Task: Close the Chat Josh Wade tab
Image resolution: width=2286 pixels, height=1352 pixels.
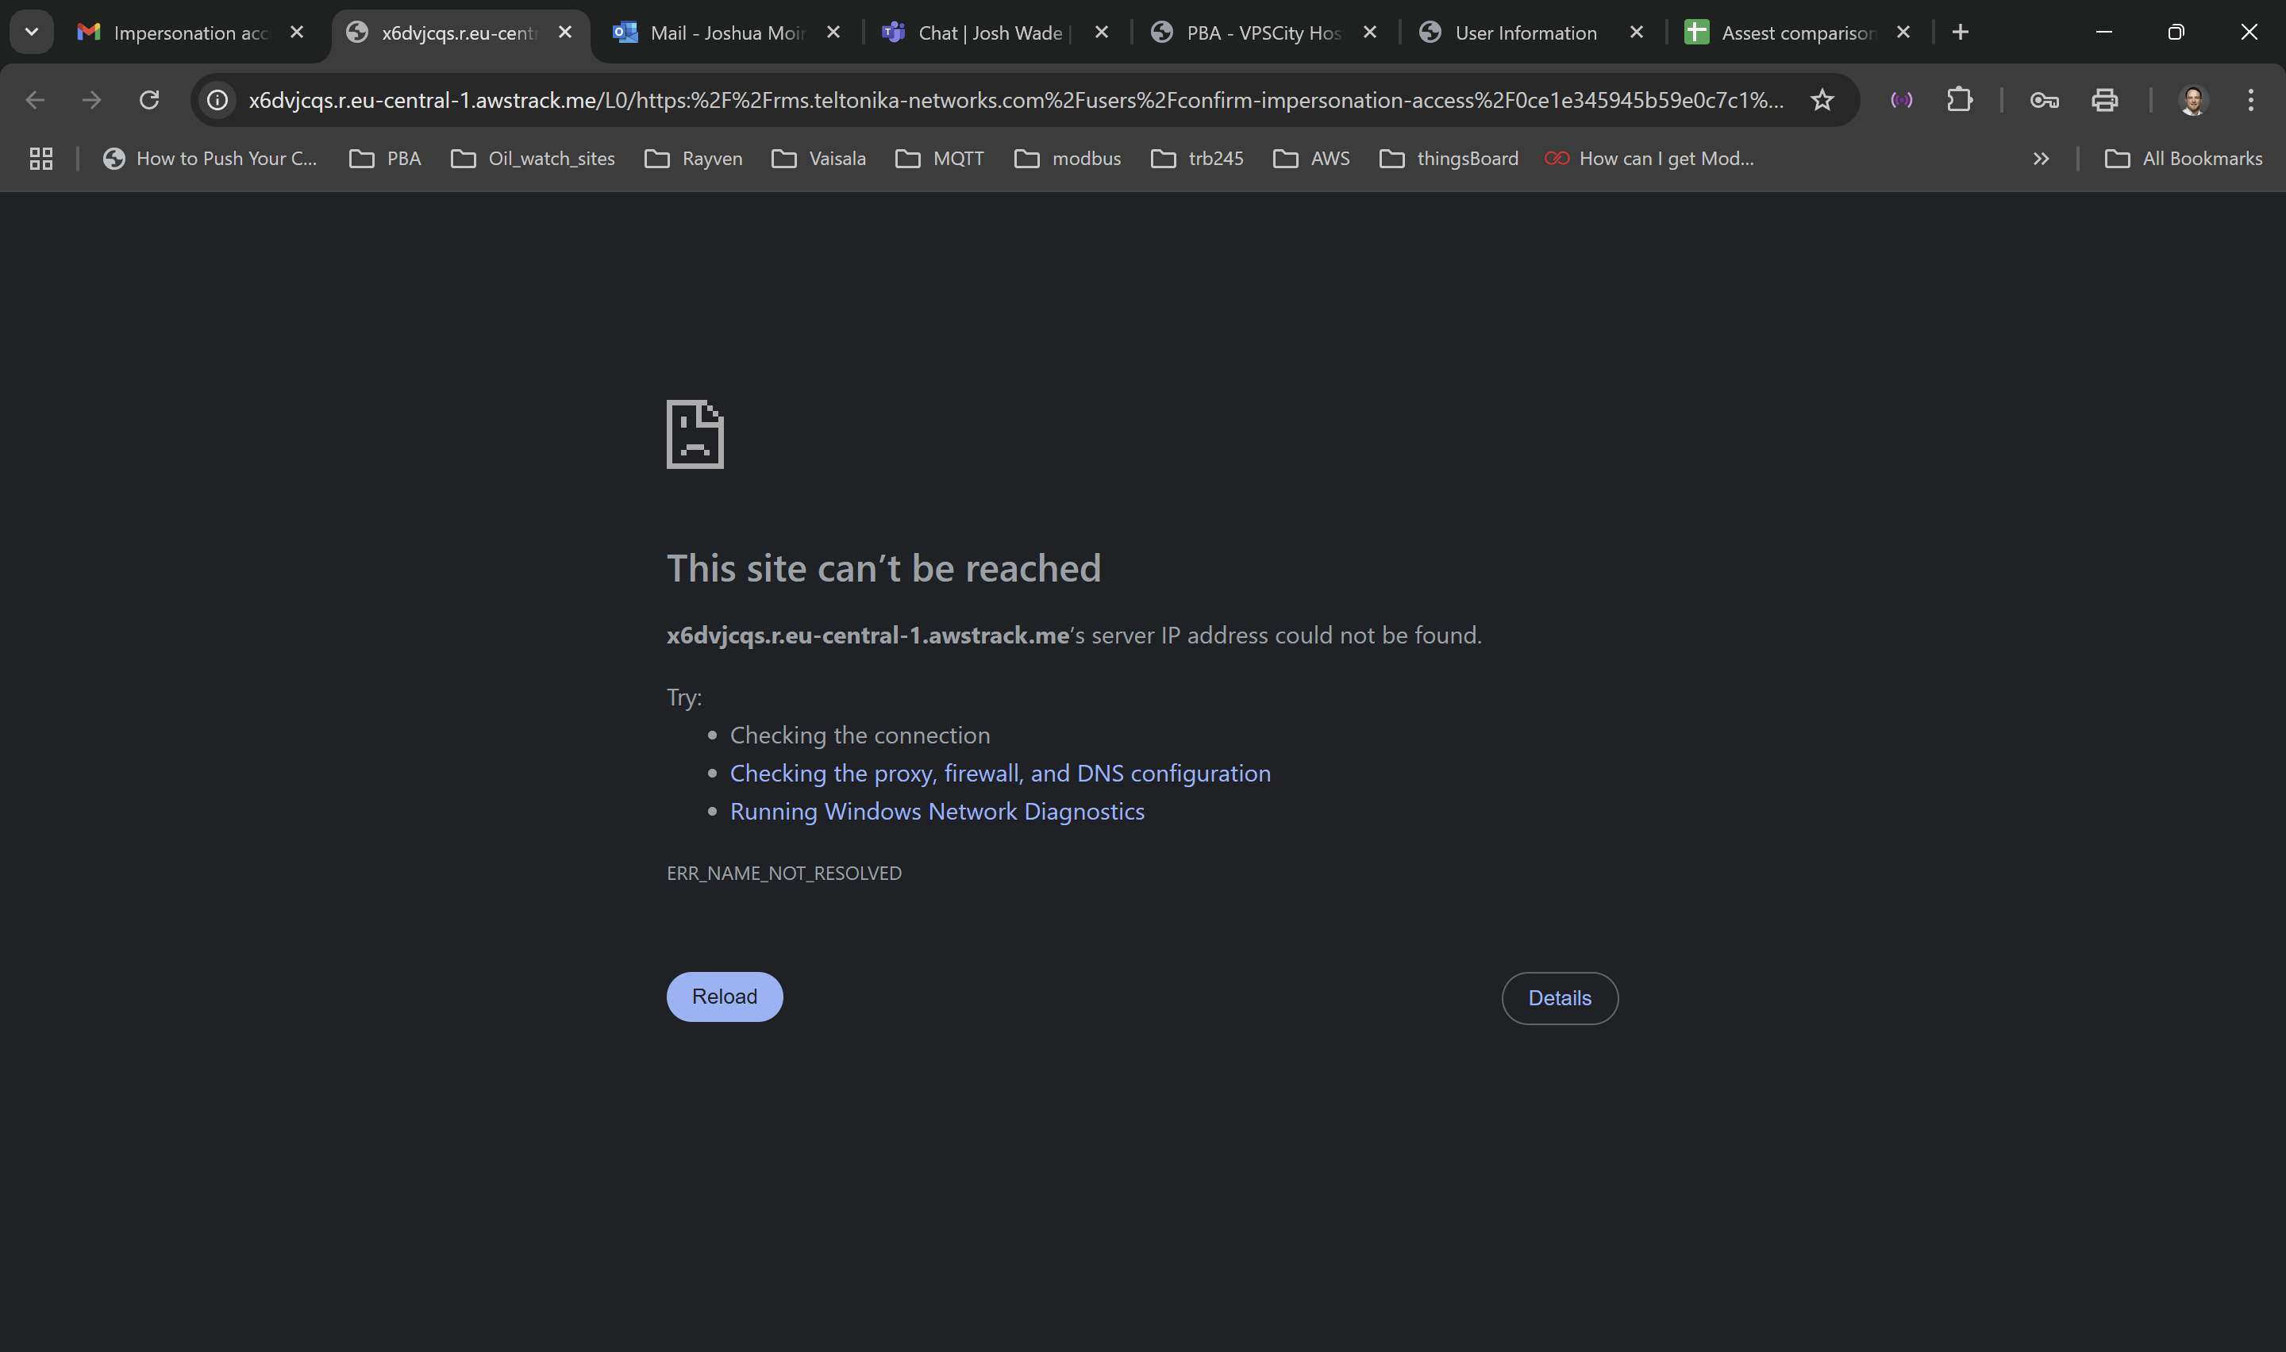Action: (1101, 32)
